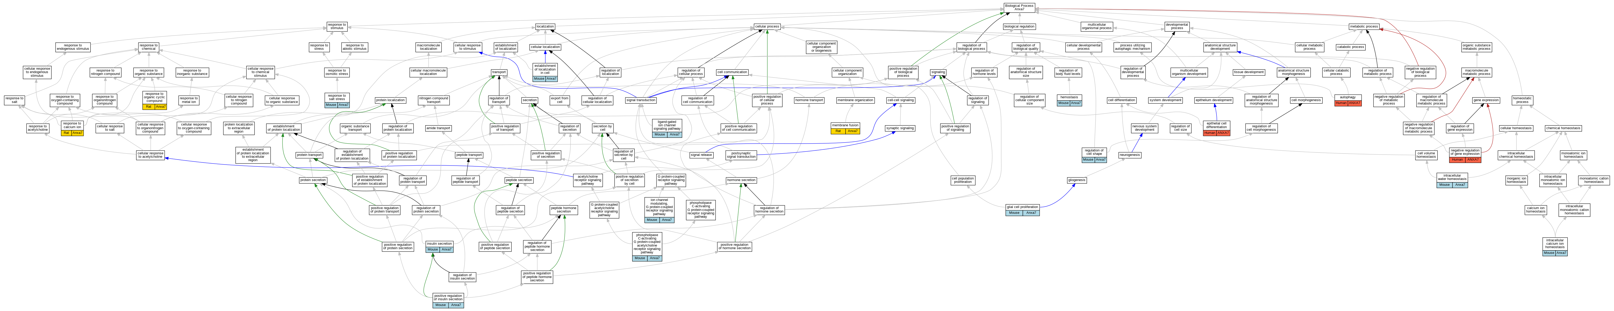1614x311 pixels.
Task: Click the 'Human' cell under 'epithelial cell differentiation'
Action: pos(1210,133)
